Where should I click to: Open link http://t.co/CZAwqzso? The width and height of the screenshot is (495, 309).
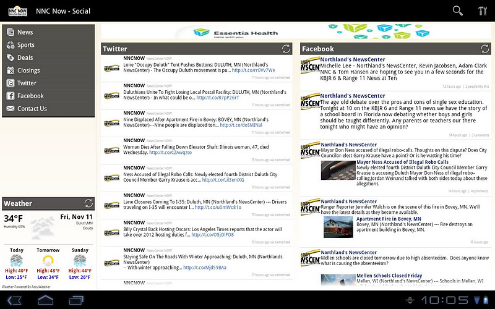(x=171, y=152)
